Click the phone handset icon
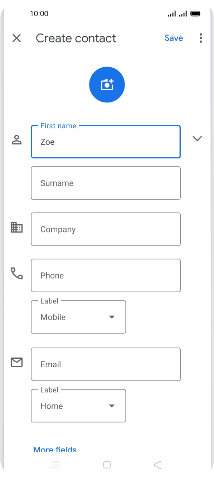 [x=16, y=274]
